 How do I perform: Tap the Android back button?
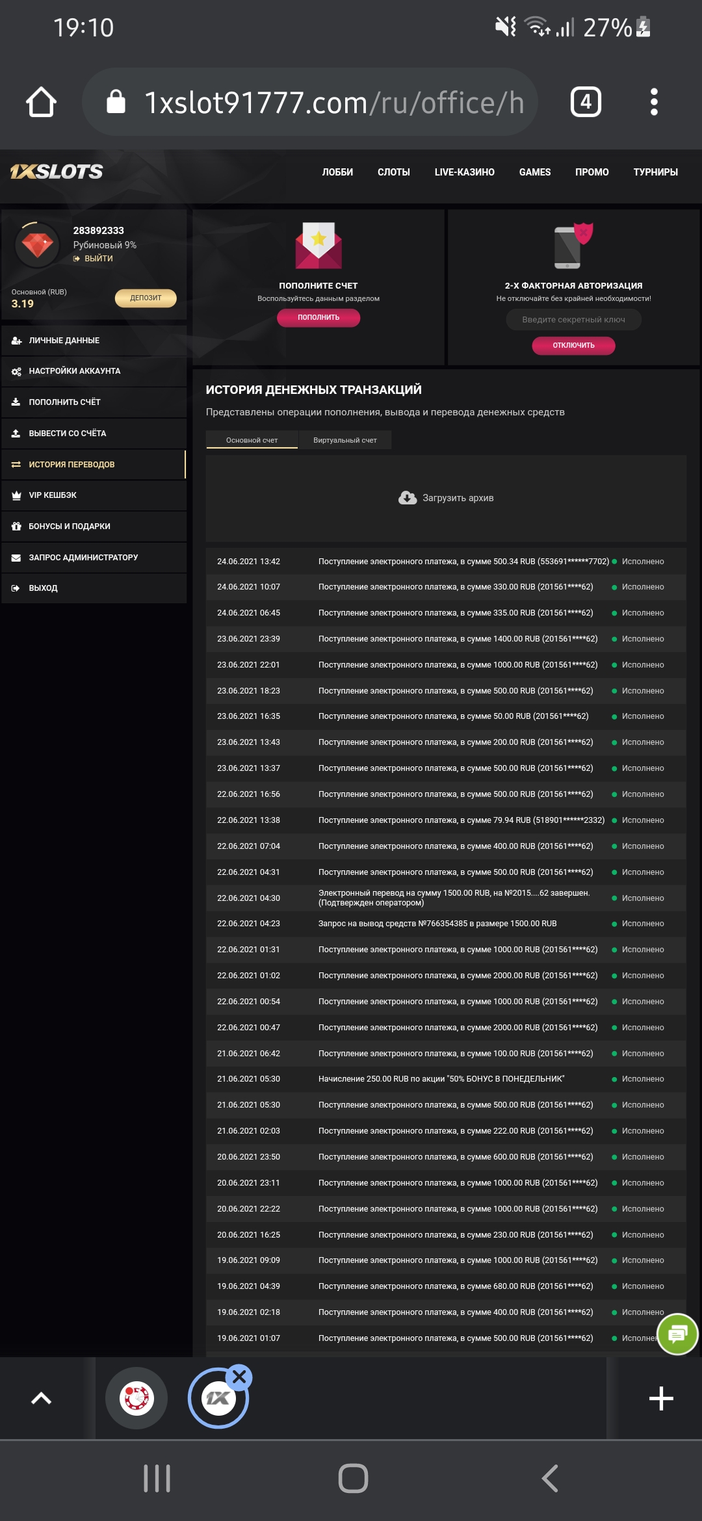coord(550,1479)
